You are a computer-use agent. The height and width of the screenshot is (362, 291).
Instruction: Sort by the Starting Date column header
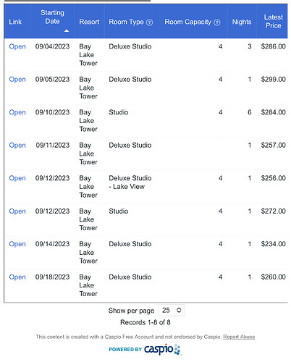tap(52, 17)
